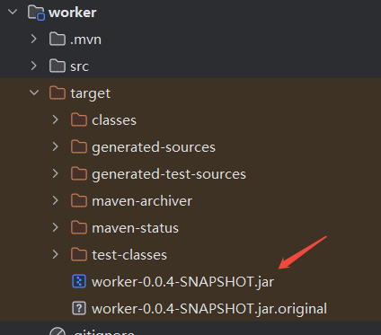Click the classes folder icon

tap(79, 119)
